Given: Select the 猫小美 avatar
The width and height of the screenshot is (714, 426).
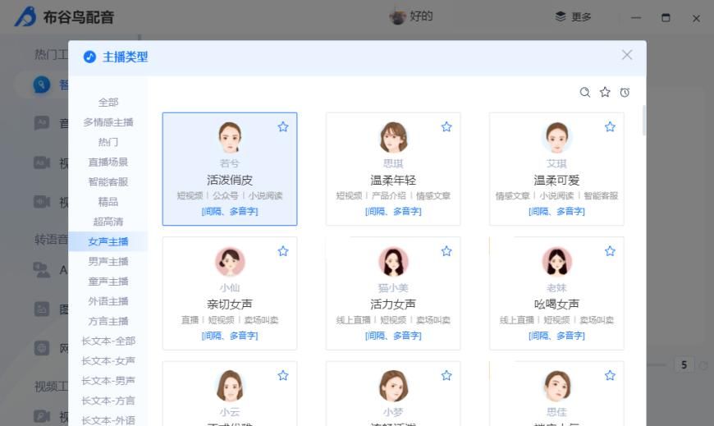Looking at the screenshot, I should [393, 262].
